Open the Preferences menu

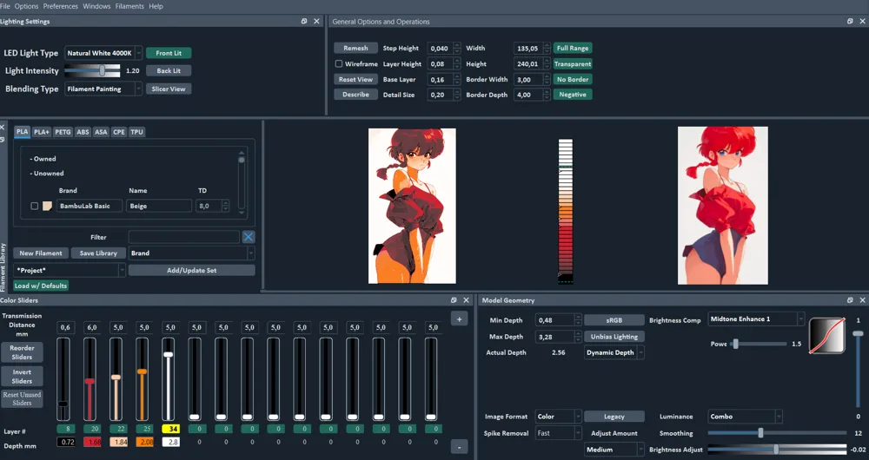pyautogui.click(x=61, y=6)
